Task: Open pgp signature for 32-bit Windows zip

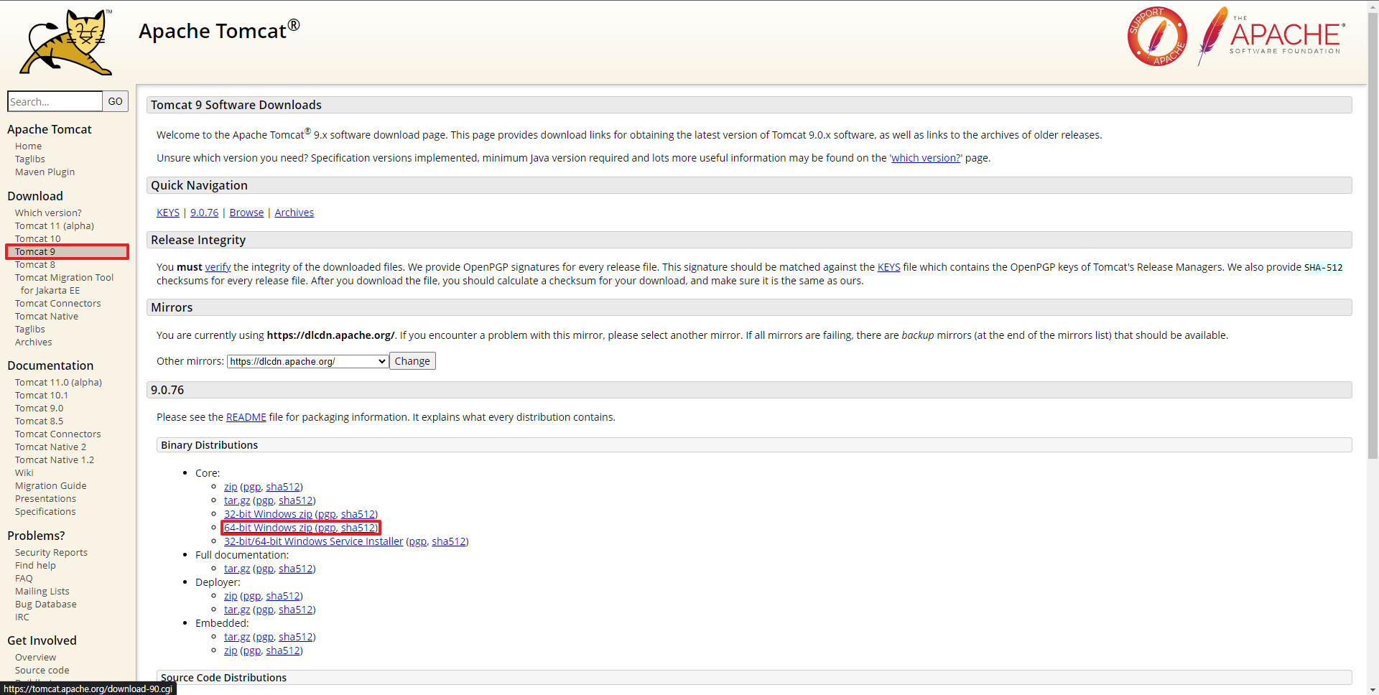Action: click(327, 514)
